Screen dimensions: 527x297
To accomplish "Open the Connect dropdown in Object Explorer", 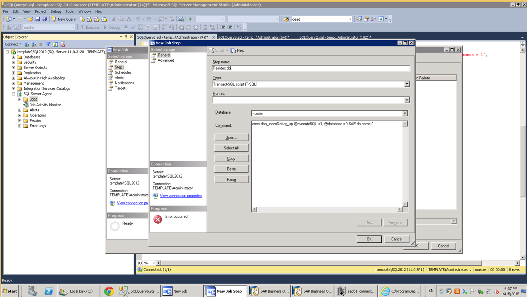I will [x=13, y=44].
